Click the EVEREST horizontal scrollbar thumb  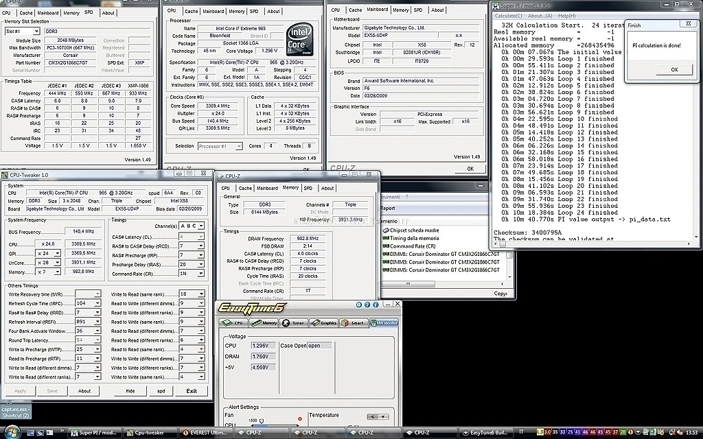pos(408,284)
